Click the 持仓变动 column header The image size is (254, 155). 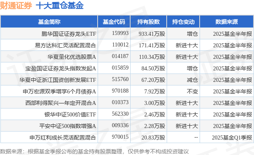tap(183, 22)
